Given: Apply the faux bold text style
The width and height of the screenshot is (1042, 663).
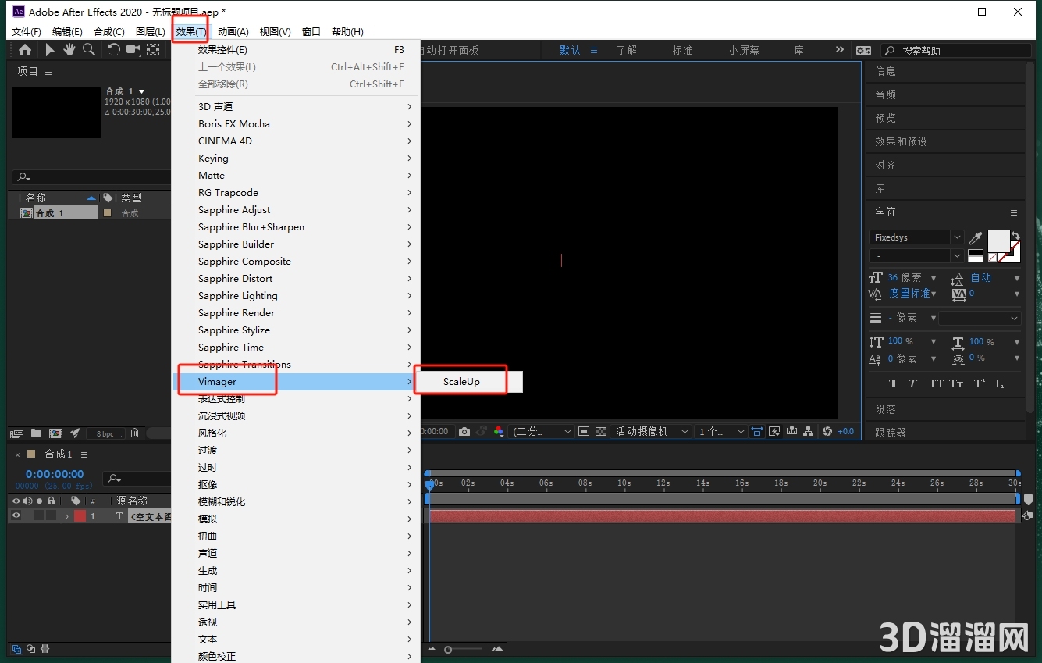Looking at the screenshot, I should tap(894, 383).
